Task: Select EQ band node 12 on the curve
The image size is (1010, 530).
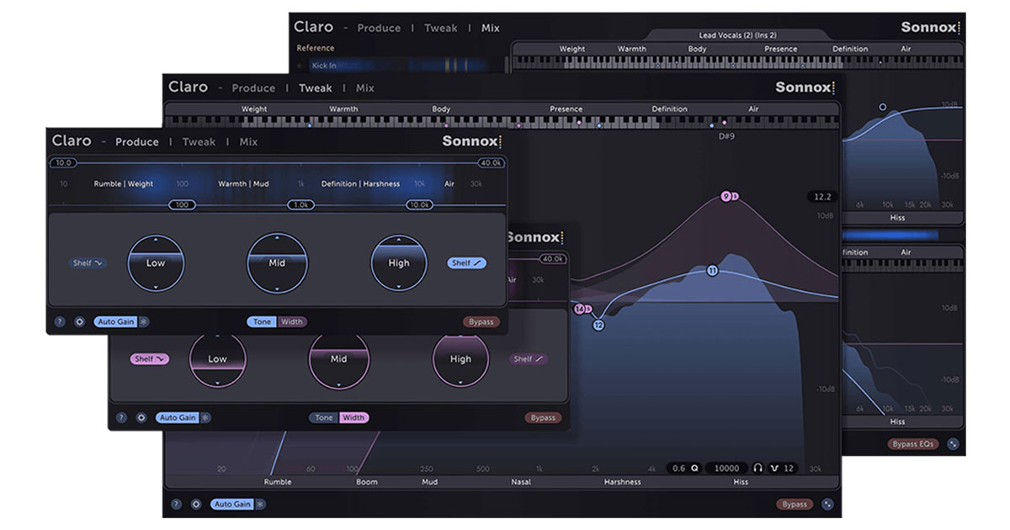Action: pyautogui.click(x=598, y=325)
